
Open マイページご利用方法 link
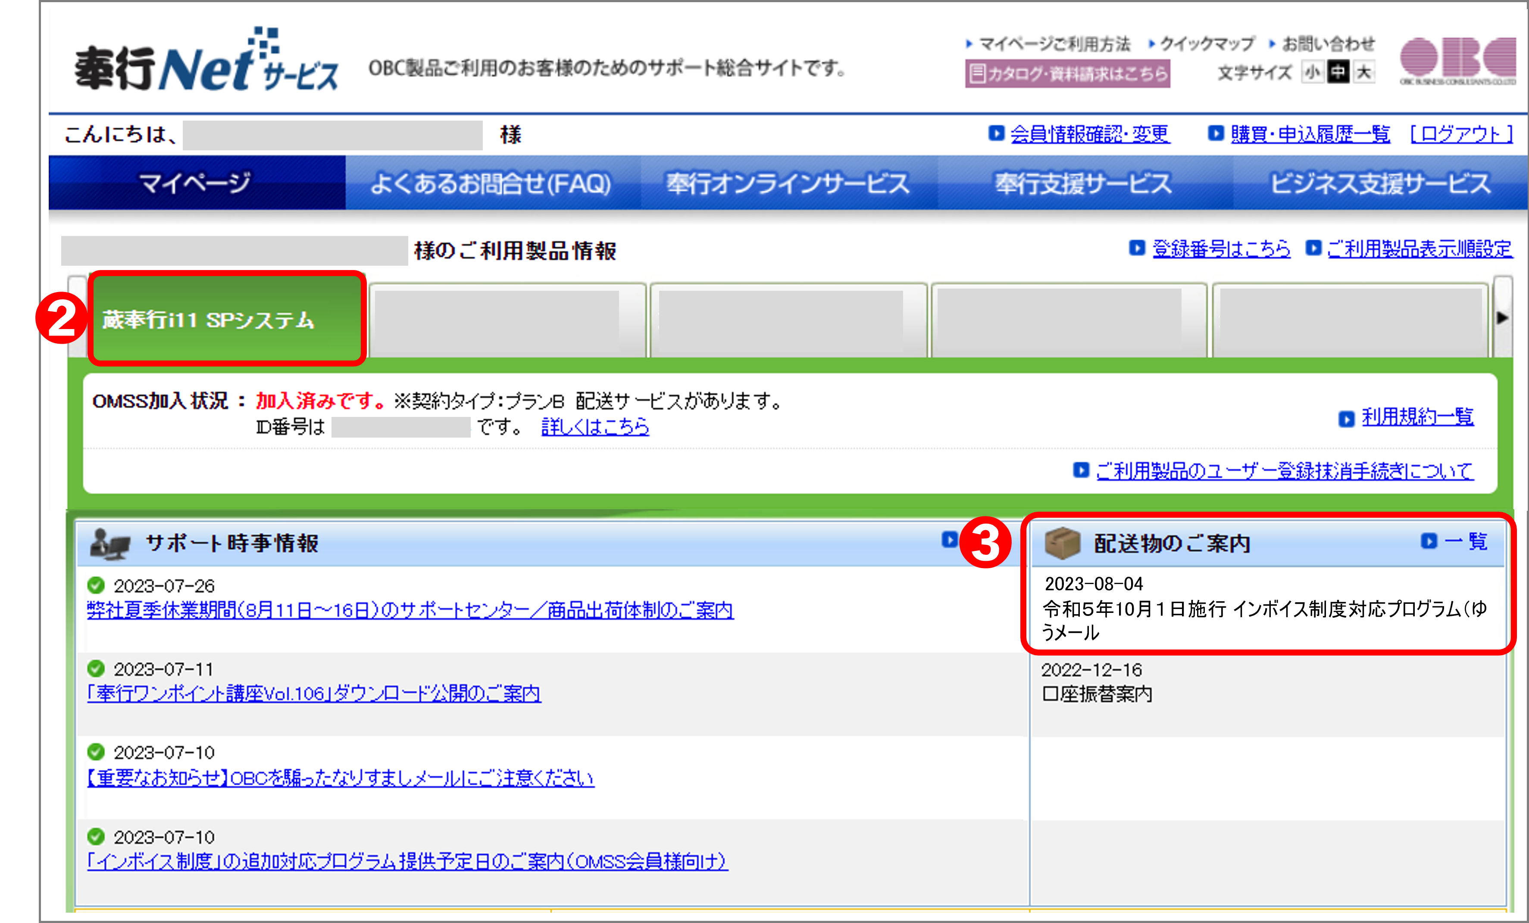[x=1054, y=44]
